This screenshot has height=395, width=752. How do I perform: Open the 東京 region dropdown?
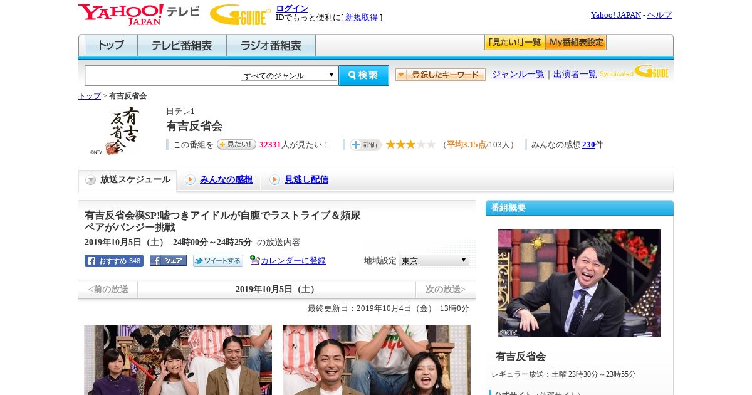tap(434, 260)
